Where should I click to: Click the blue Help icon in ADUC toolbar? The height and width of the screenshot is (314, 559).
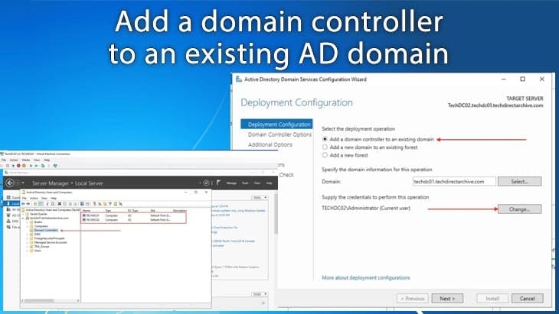coord(82,203)
